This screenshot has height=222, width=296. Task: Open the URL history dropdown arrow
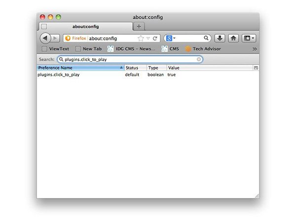pos(148,38)
